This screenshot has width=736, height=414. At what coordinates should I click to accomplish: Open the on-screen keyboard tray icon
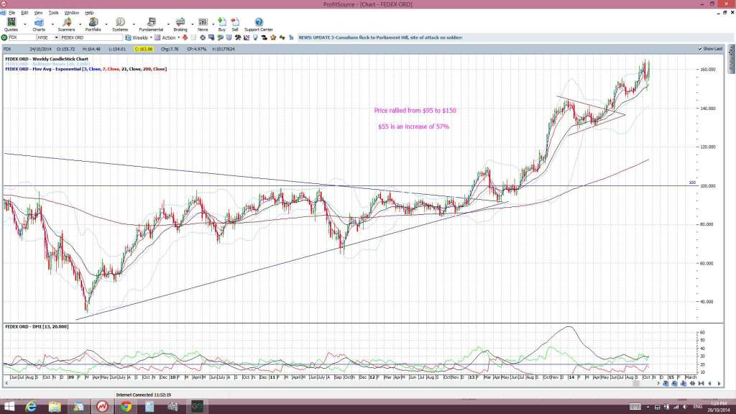point(635,407)
